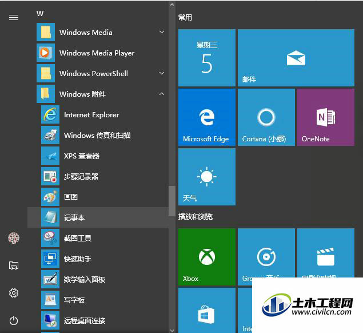Open File Explorer icon in left rail
363x333 pixels.
[14, 265]
